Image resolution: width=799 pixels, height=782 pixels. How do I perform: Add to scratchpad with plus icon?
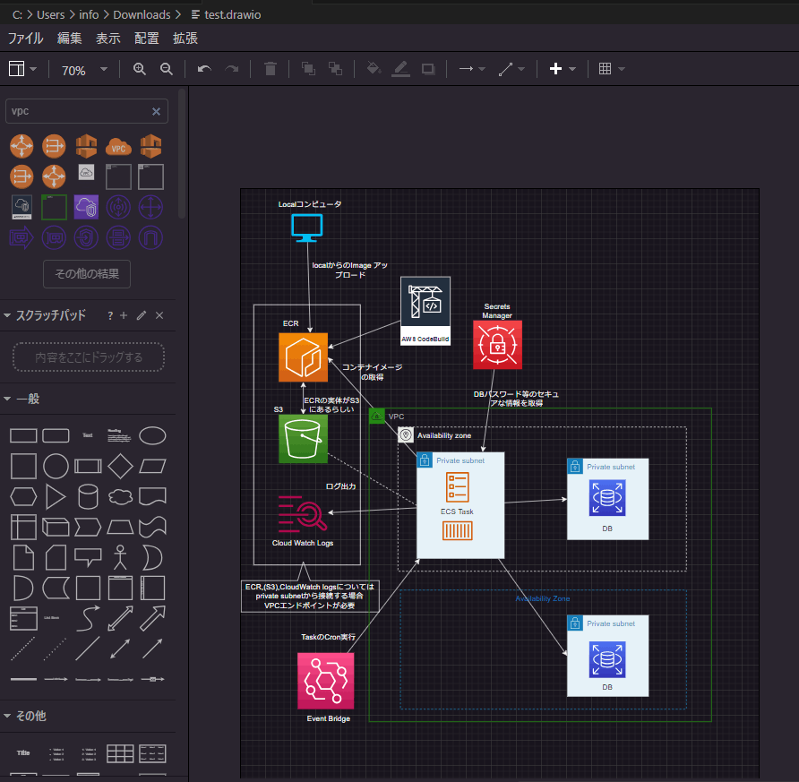click(x=124, y=315)
